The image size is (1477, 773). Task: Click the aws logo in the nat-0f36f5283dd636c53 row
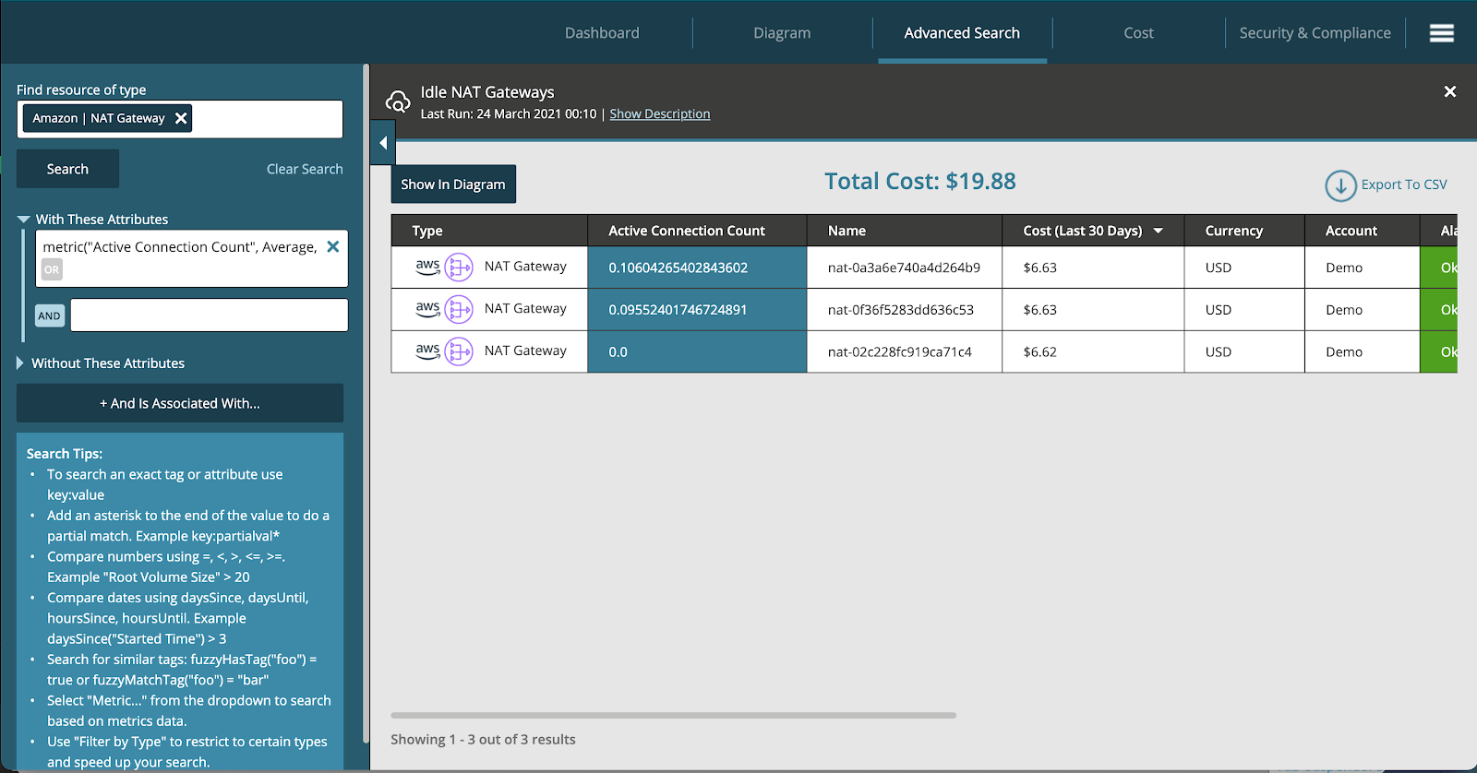coord(427,309)
